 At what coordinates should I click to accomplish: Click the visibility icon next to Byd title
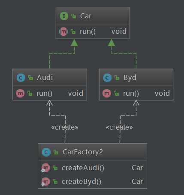coord(117,78)
